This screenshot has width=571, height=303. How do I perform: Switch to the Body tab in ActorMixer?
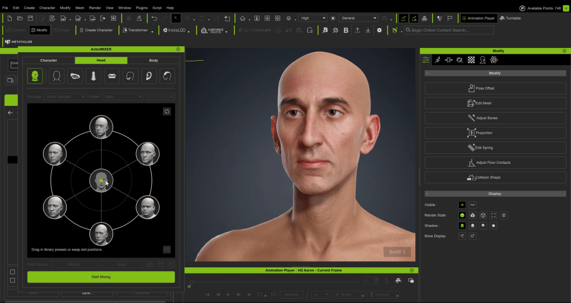pos(153,60)
